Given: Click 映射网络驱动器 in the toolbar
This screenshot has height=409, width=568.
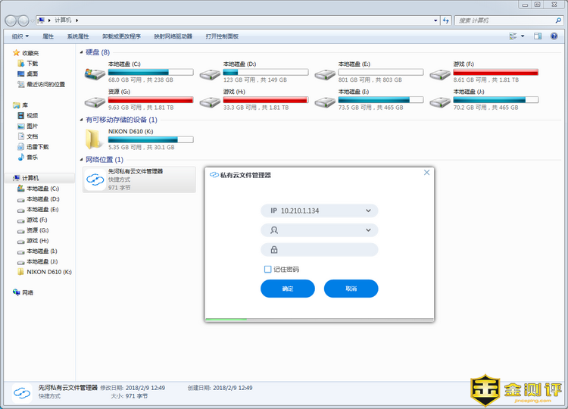Looking at the screenshot, I should pyautogui.click(x=173, y=36).
